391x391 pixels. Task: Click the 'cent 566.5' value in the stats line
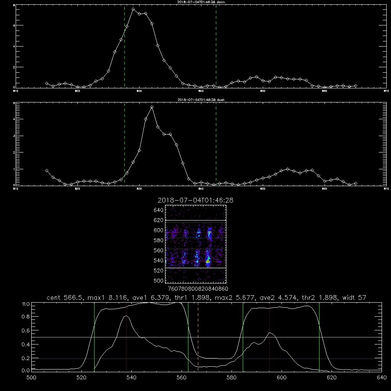[x=65, y=298]
